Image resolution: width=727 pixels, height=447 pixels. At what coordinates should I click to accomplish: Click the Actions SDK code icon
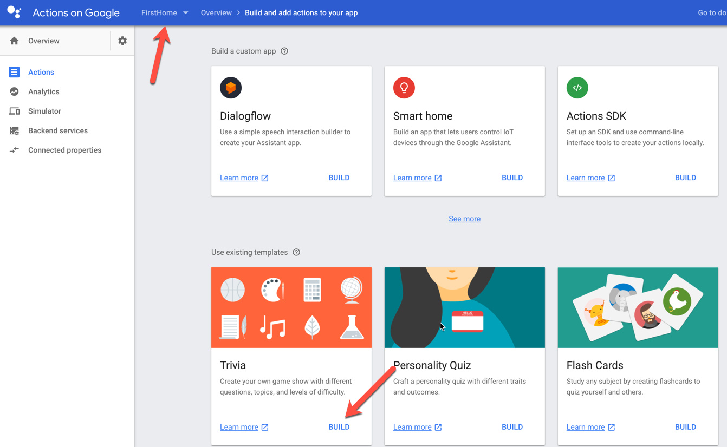(577, 88)
